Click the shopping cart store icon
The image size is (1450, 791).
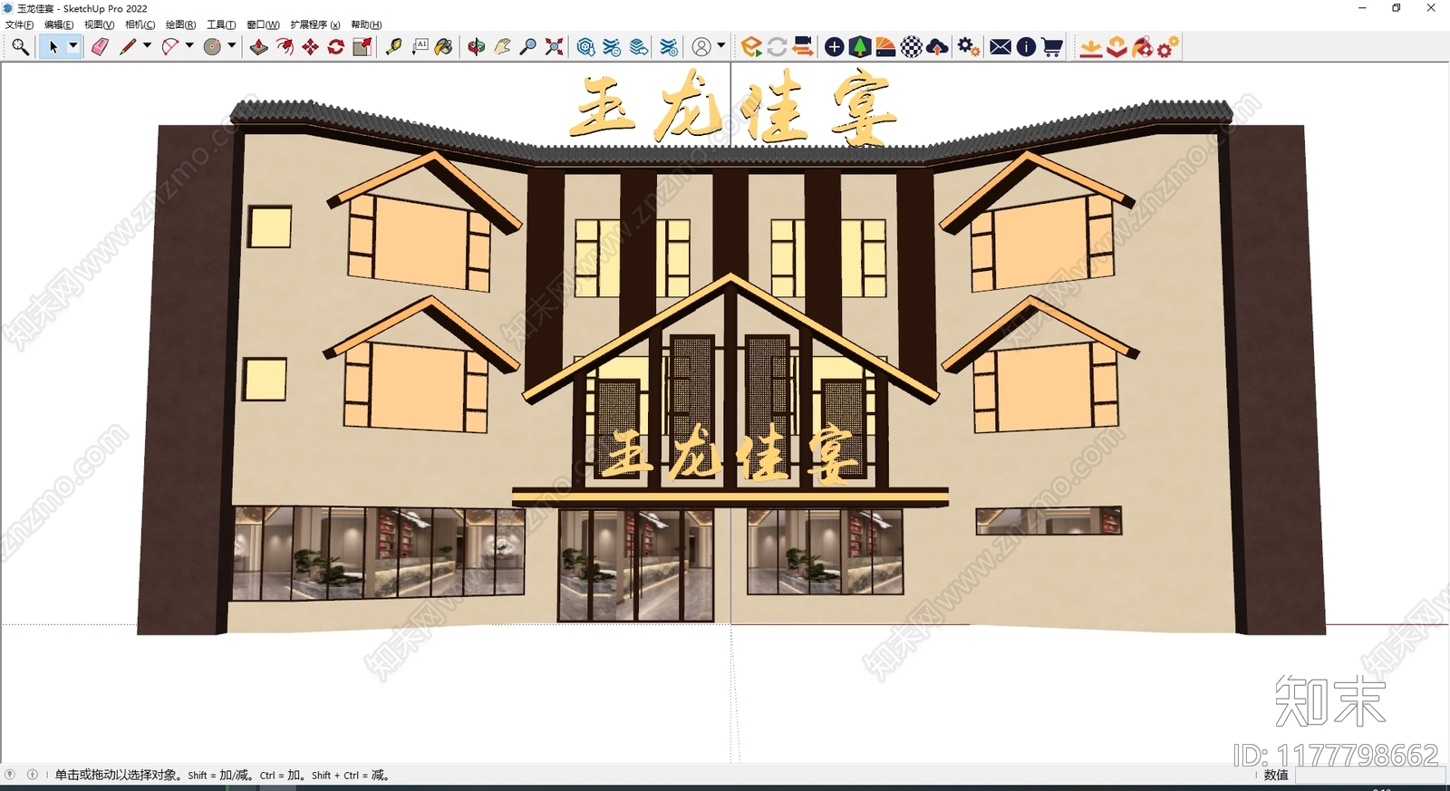tap(1052, 47)
